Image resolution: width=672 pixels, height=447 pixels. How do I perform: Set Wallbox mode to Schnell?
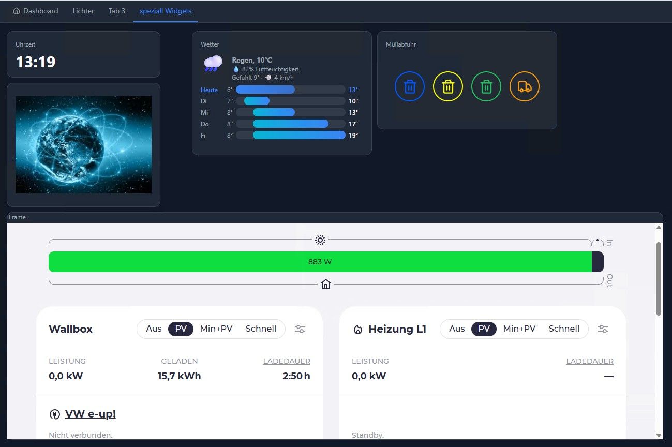pos(261,329)
